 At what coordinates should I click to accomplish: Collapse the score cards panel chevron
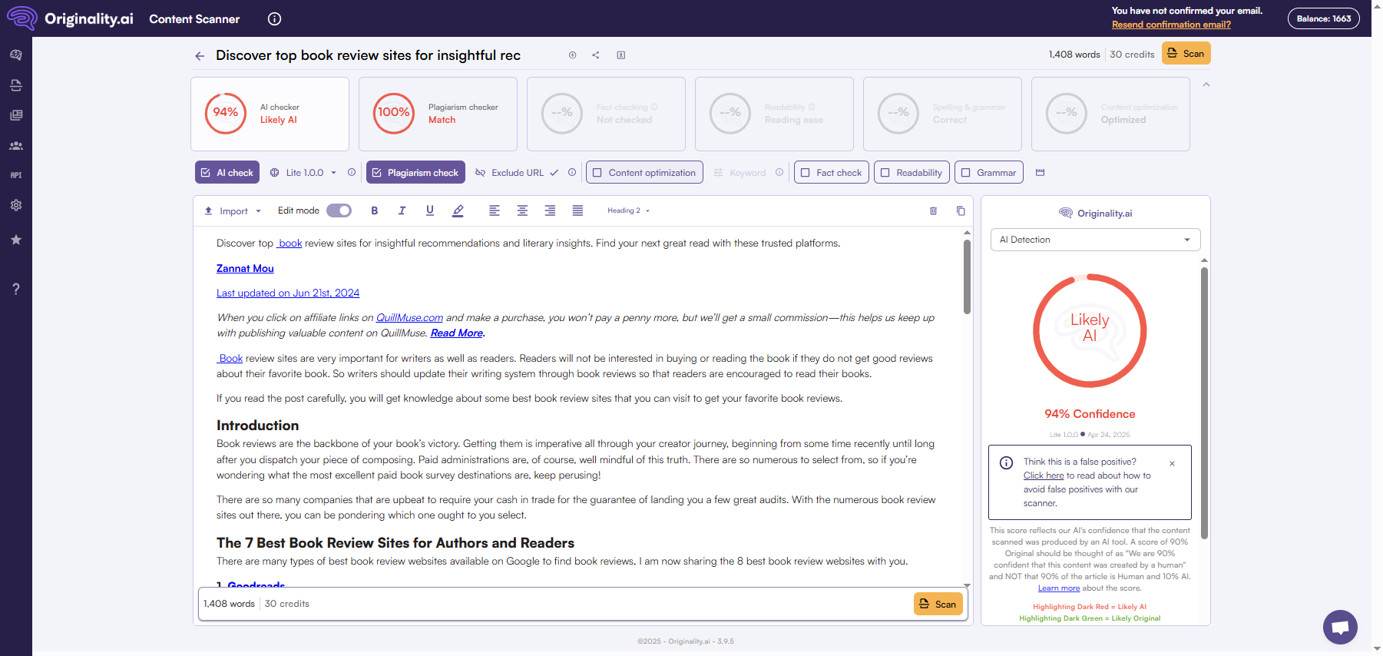[x=1206, y=84]
